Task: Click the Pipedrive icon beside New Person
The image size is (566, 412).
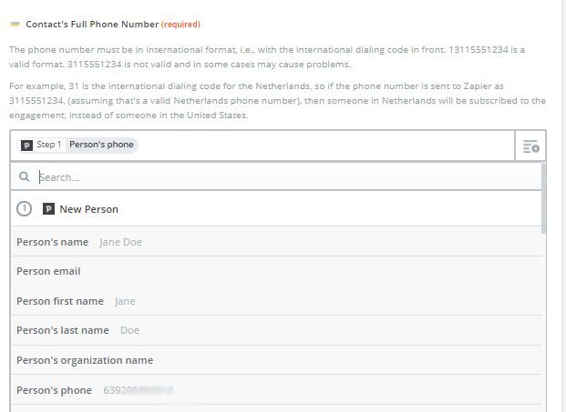Action: [x=48, y=209]
